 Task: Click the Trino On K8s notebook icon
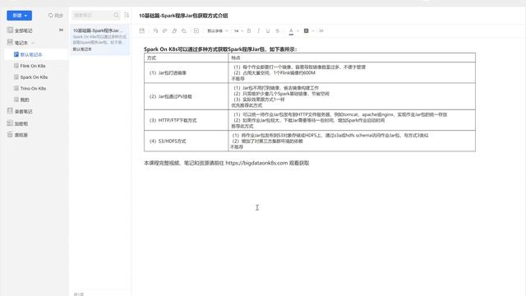[16, 88]
